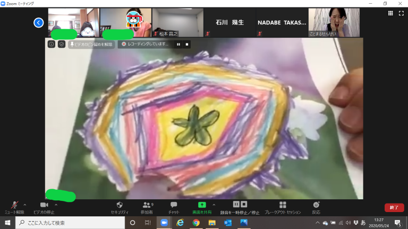
Task: Open reactions (反応) emoji menu
Action: pos(316,206)
